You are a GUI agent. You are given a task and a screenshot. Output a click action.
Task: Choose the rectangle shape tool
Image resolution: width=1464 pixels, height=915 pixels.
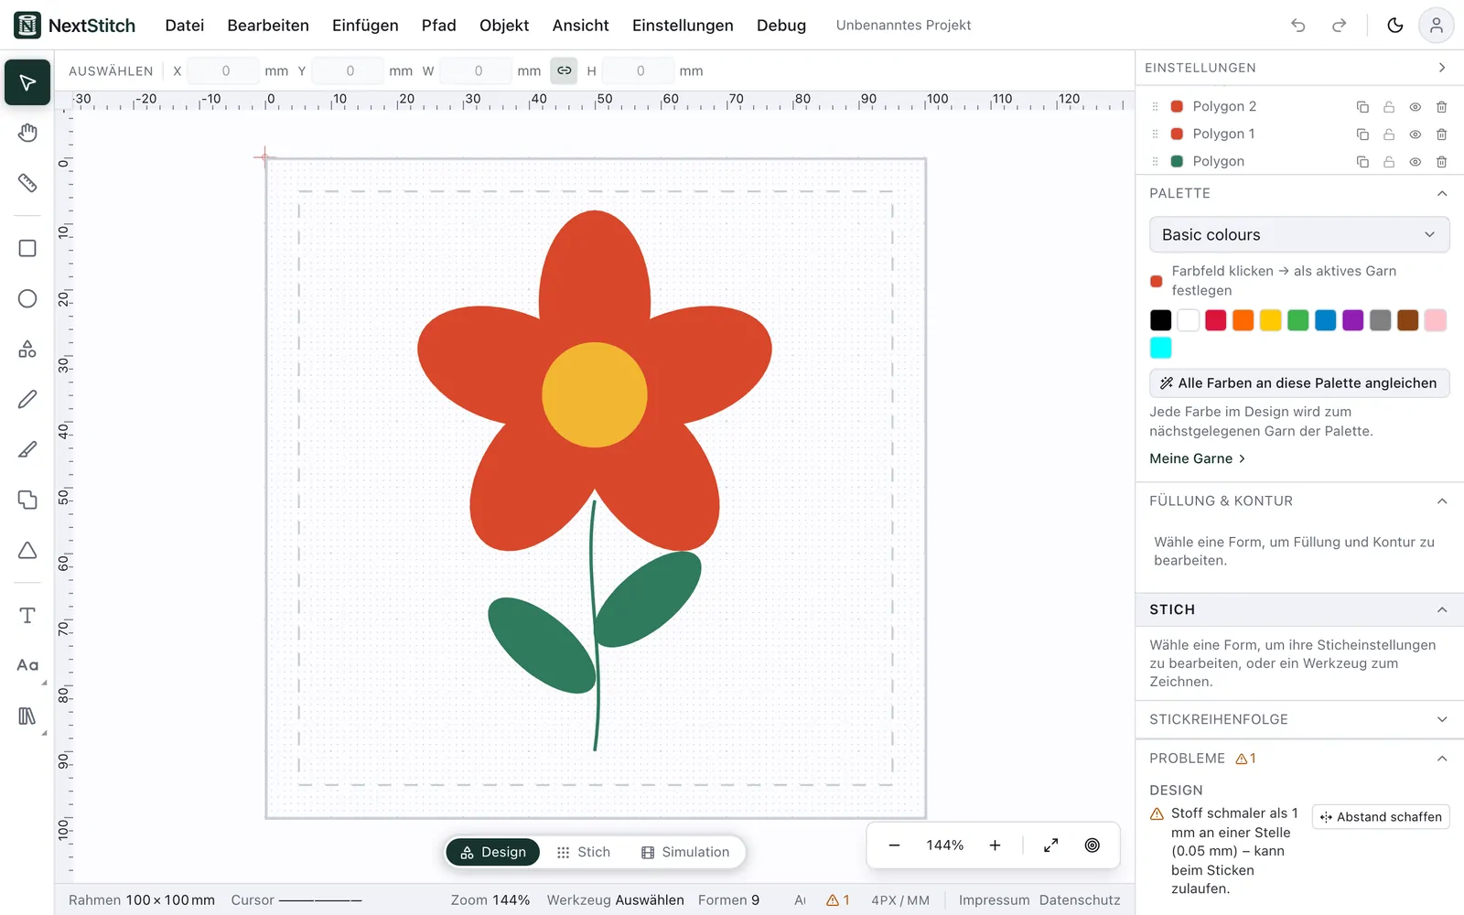27,249
